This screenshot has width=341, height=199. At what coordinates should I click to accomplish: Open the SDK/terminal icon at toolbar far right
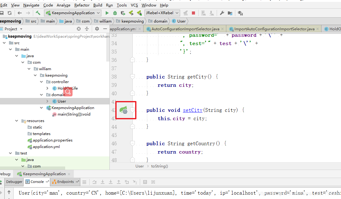(240, 13)
